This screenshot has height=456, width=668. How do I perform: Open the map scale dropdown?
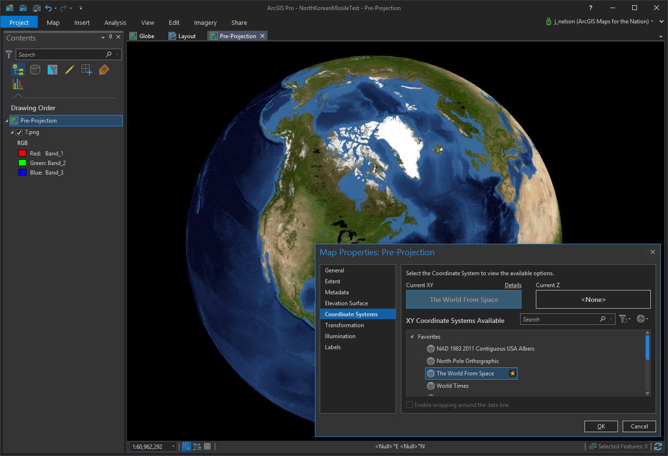(x=173, y=447)
